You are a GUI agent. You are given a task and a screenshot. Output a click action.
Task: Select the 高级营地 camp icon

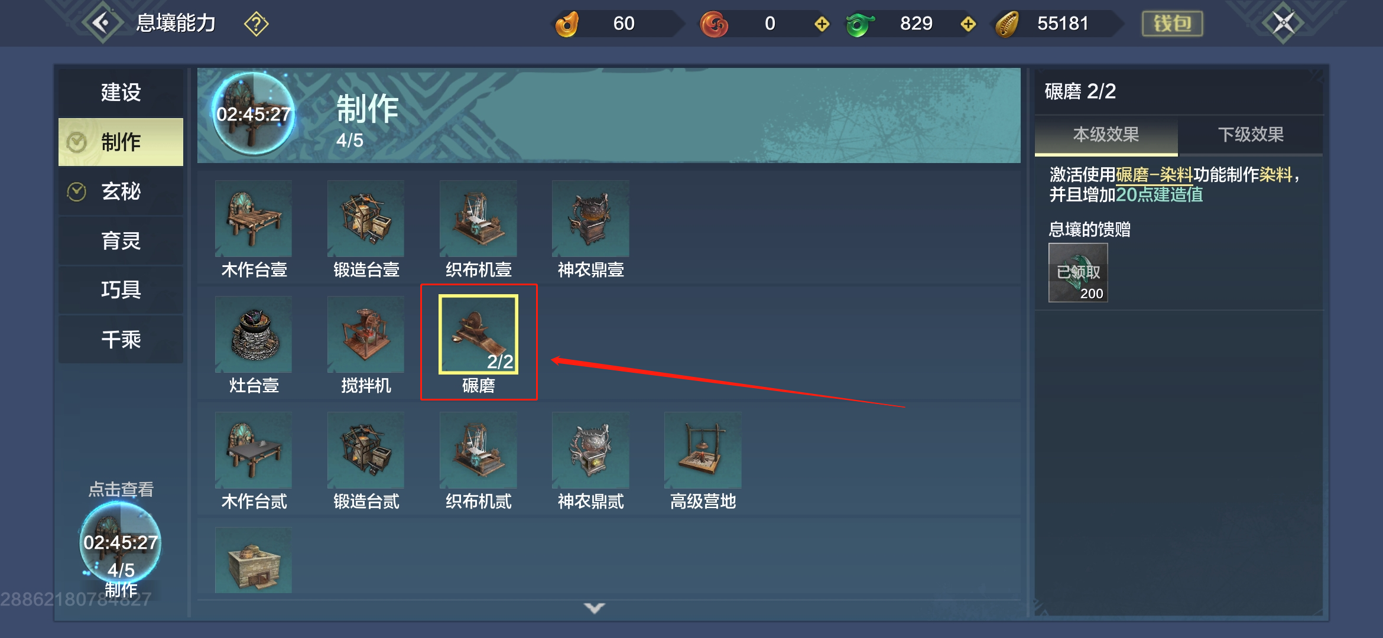[x=703, y=450]
